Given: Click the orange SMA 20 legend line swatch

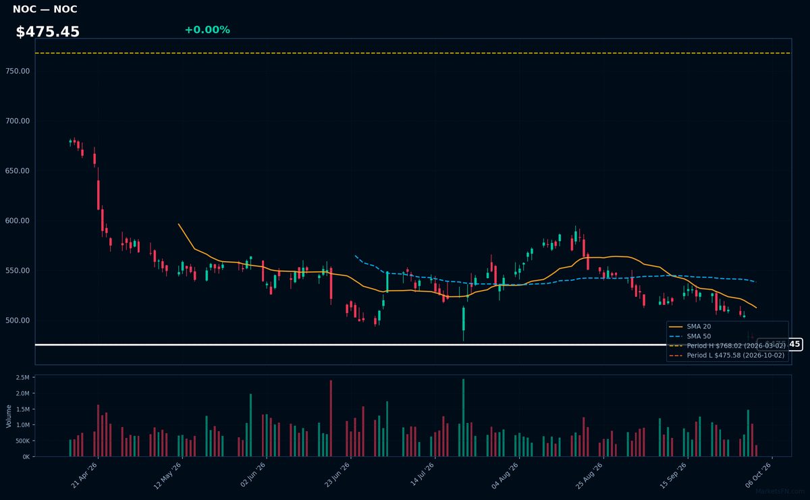Looking at the screenshot, I should (676, 327).
